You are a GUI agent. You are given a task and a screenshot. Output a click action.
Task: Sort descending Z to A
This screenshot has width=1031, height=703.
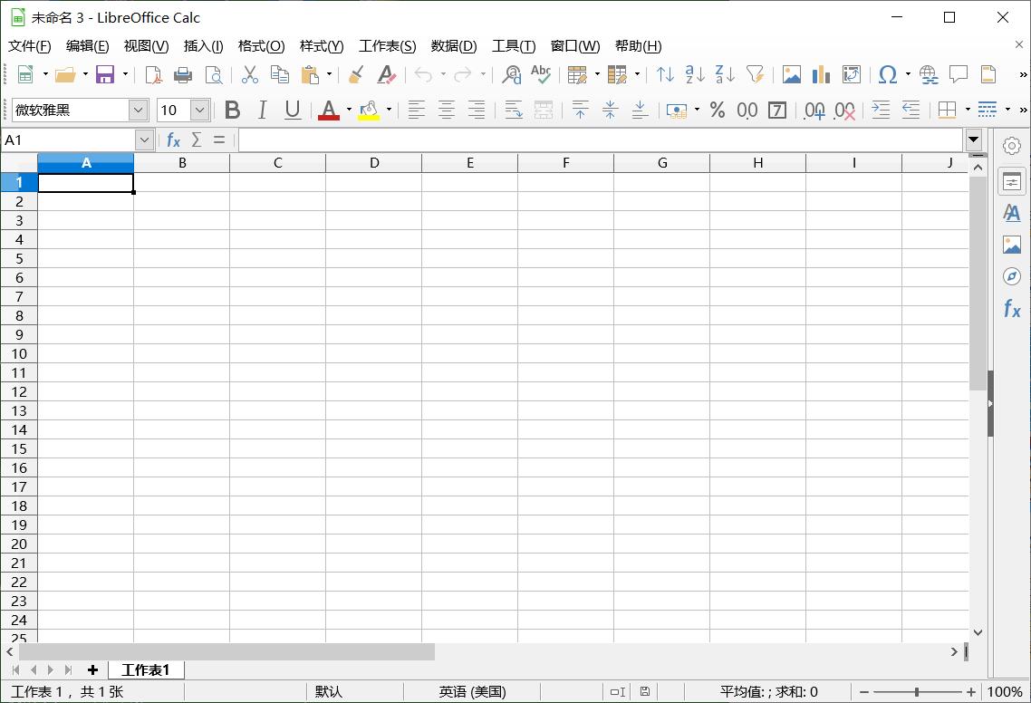click(x=726, y=74)
